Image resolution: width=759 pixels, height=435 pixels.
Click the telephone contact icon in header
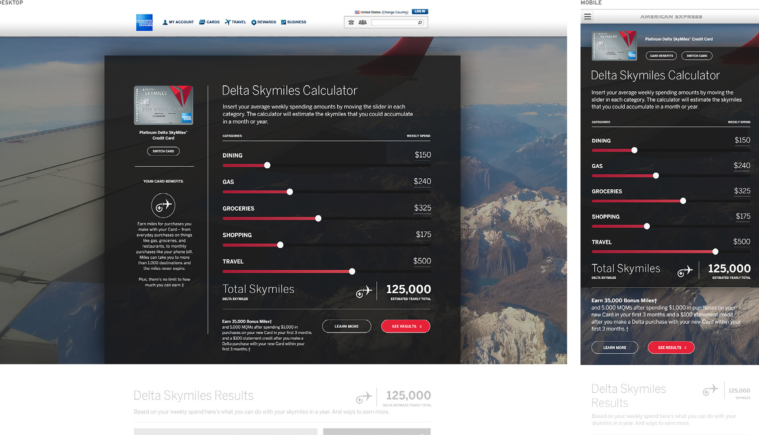[x=351, y=23]
